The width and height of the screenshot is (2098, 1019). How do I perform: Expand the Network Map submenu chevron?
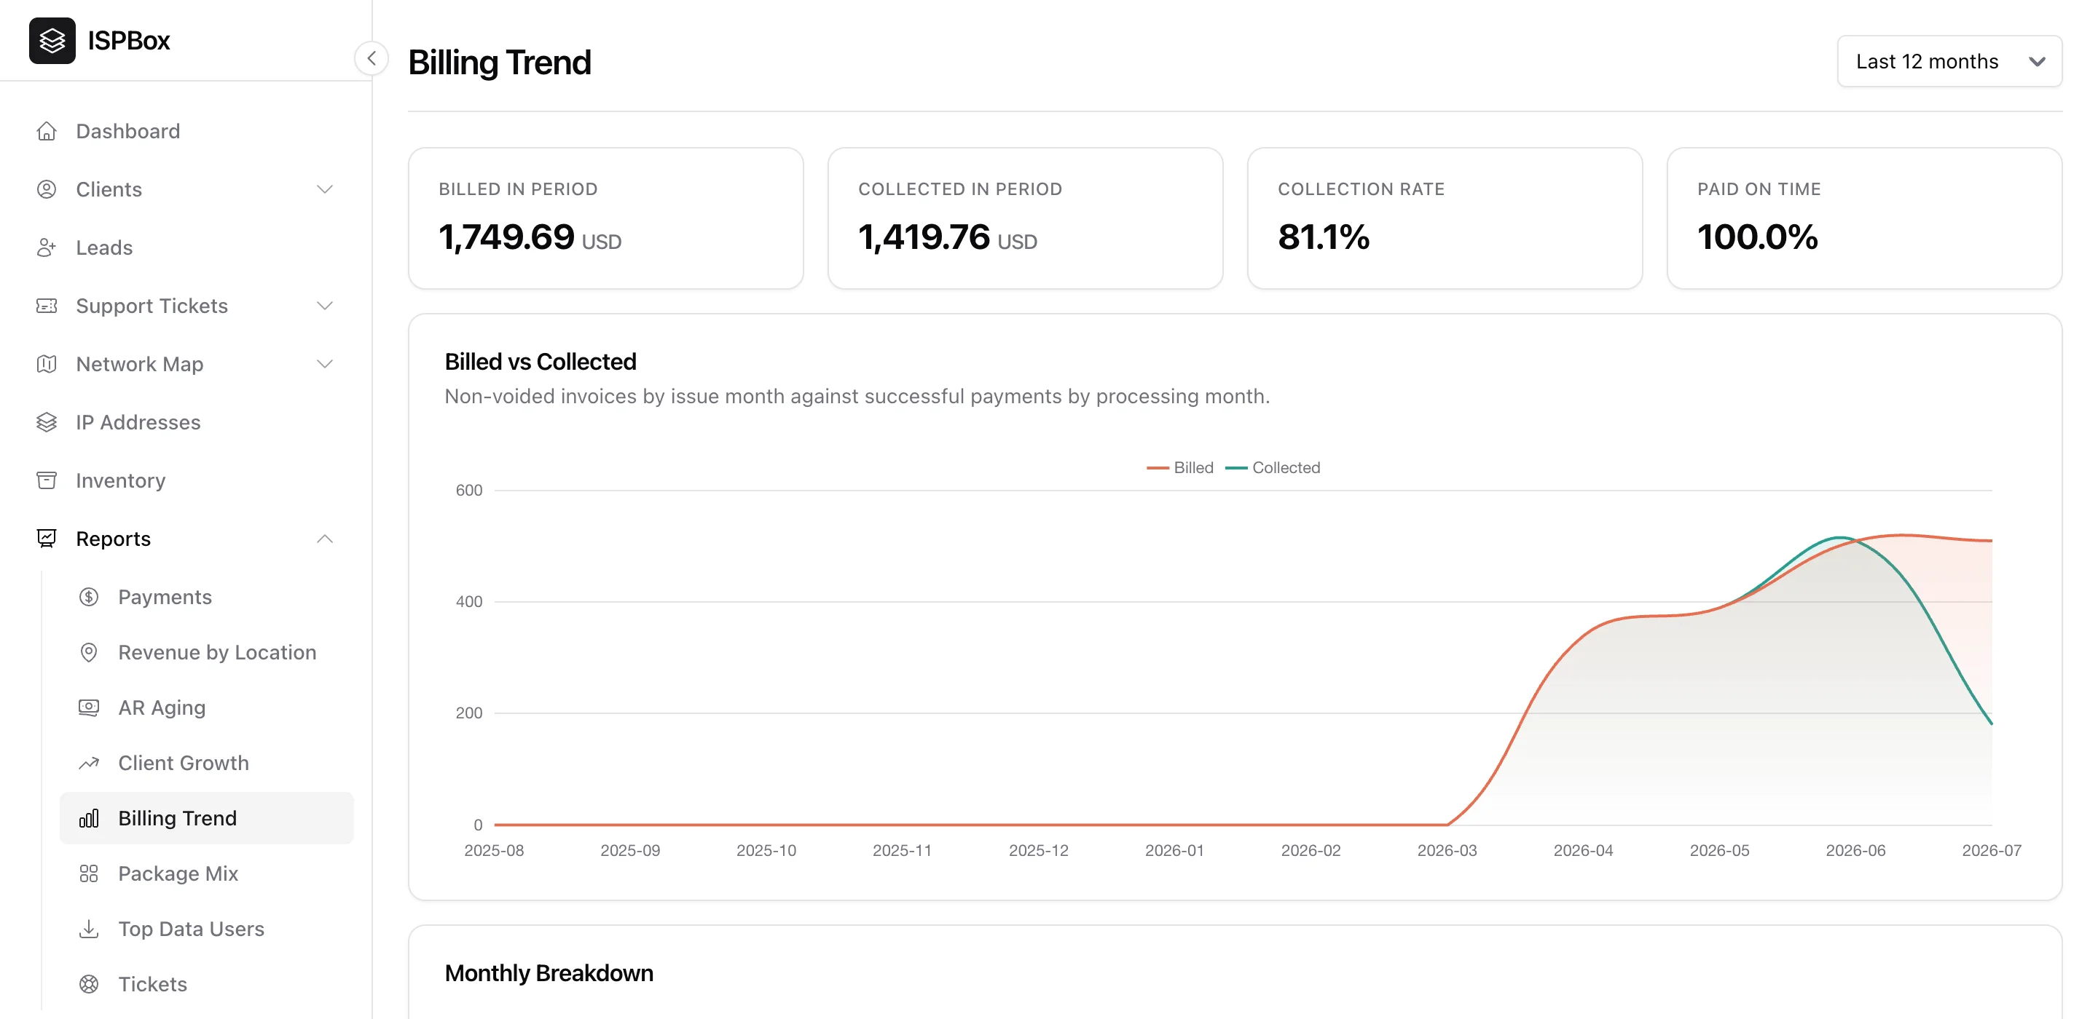coord(325,364)
